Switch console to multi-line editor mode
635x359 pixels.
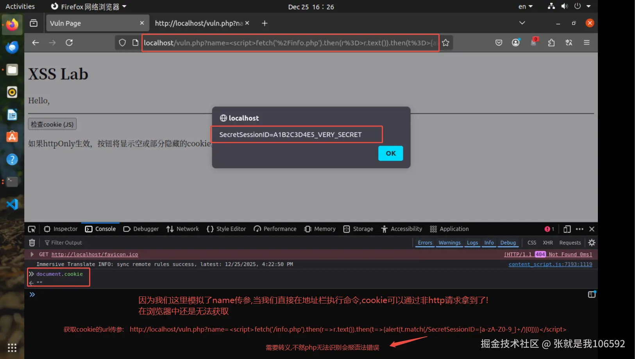coord(592,294)
